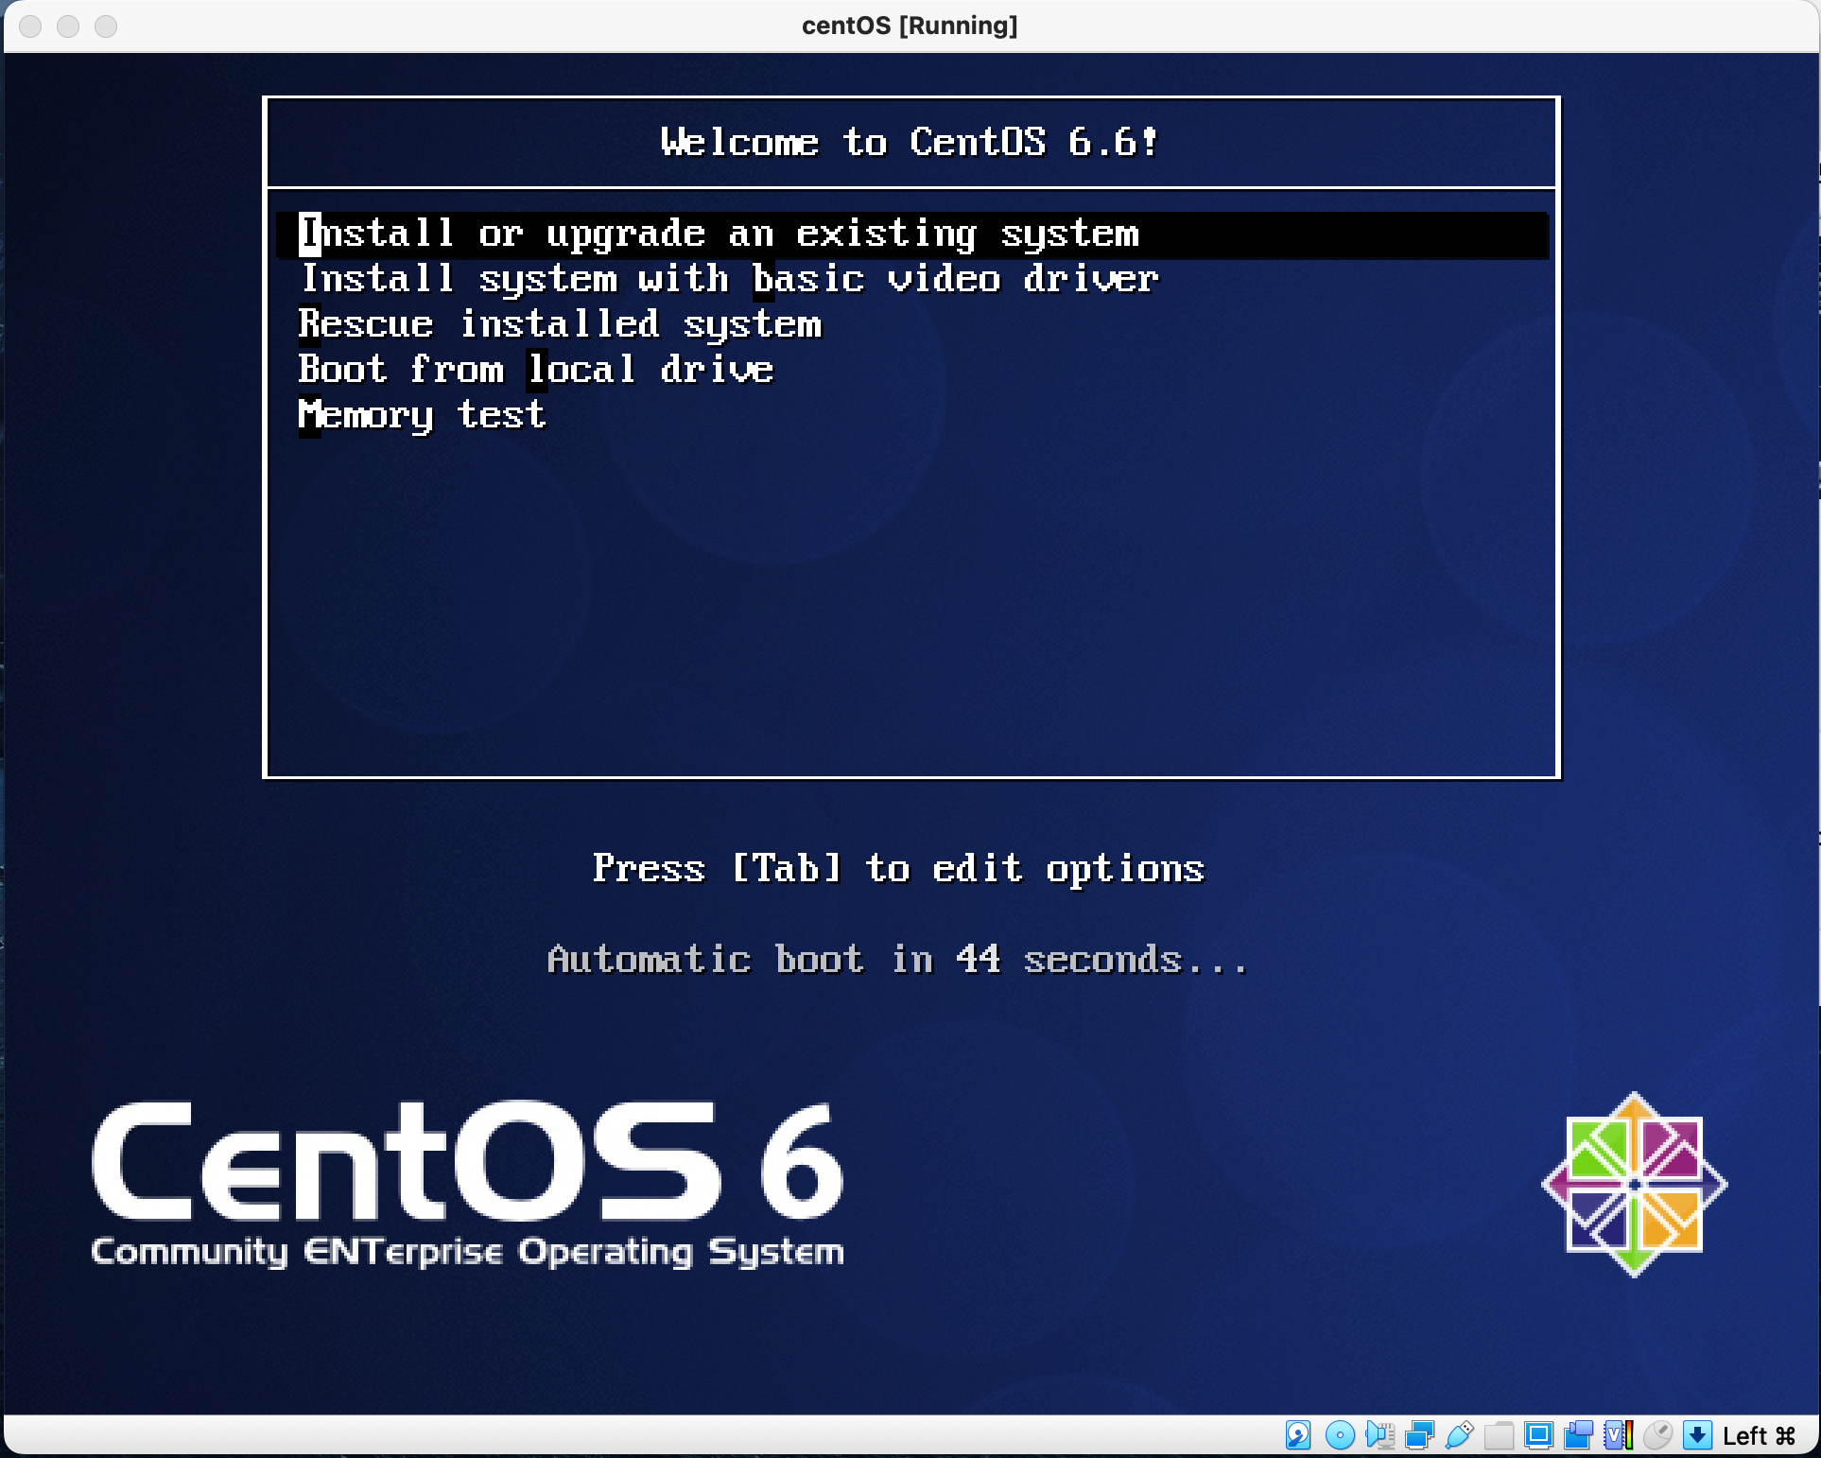Click the keyboard capture arrow indicator

1697,1435
